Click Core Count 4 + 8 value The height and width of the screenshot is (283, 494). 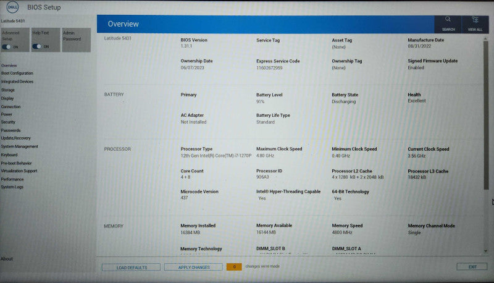coord(185,177)
